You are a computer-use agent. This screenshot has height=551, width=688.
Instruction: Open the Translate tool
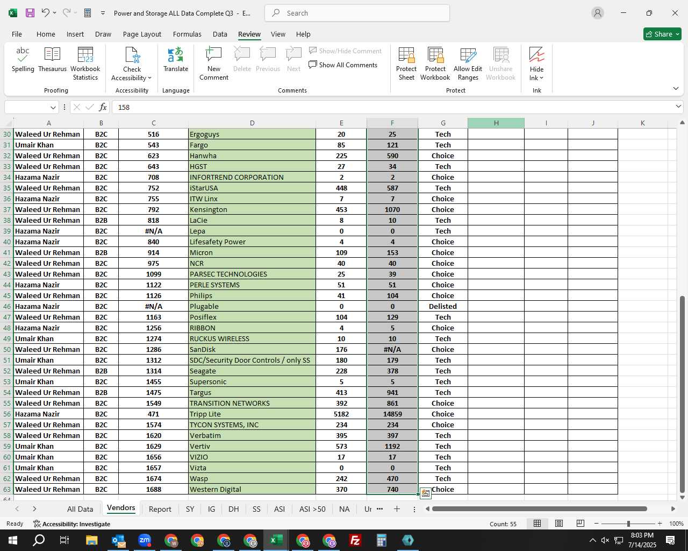176,60
